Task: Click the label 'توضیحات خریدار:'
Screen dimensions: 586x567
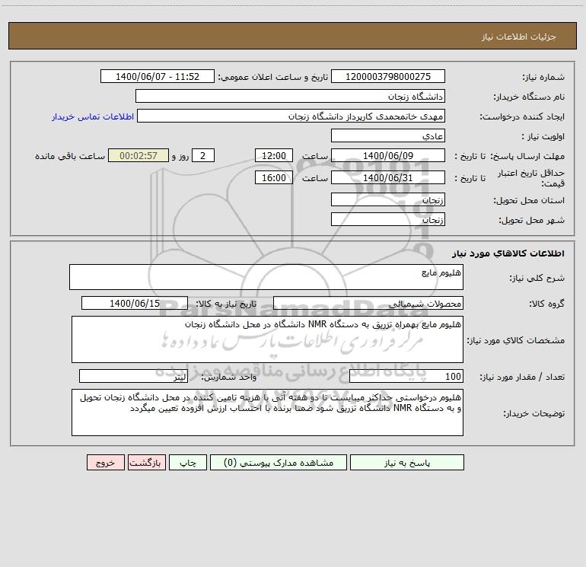Action: click(534, 413)
